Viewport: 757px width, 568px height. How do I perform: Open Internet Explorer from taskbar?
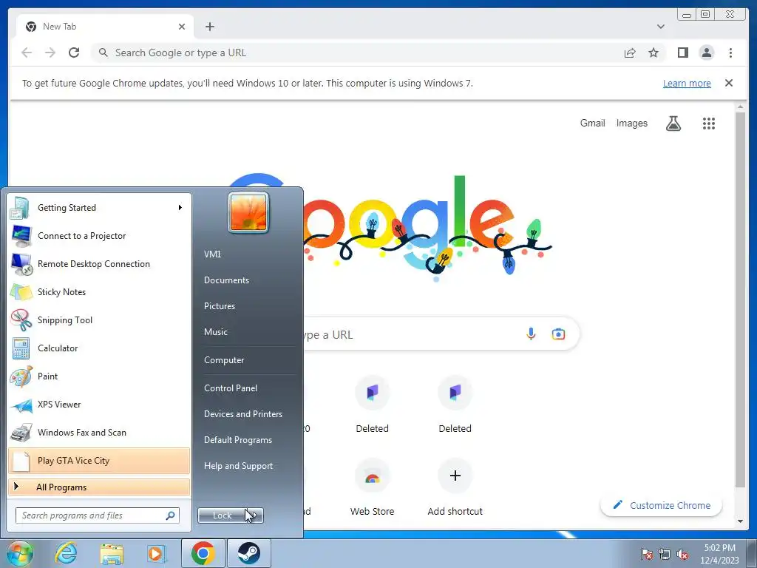click(66, 553)
